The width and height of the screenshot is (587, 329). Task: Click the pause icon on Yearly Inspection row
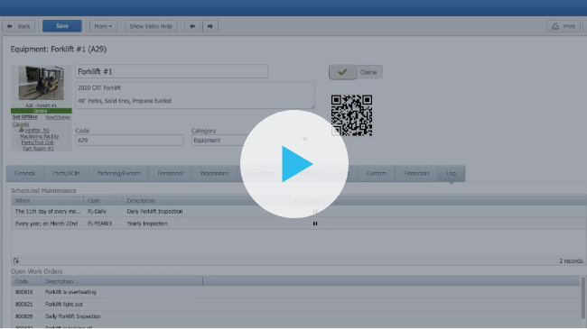[315, 224]
